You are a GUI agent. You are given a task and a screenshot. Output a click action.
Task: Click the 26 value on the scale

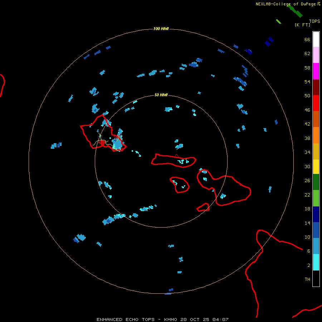point(307,181)
